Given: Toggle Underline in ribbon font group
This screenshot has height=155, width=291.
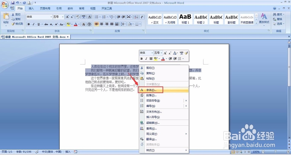Looking at the screenshot, I should (38, 24).
